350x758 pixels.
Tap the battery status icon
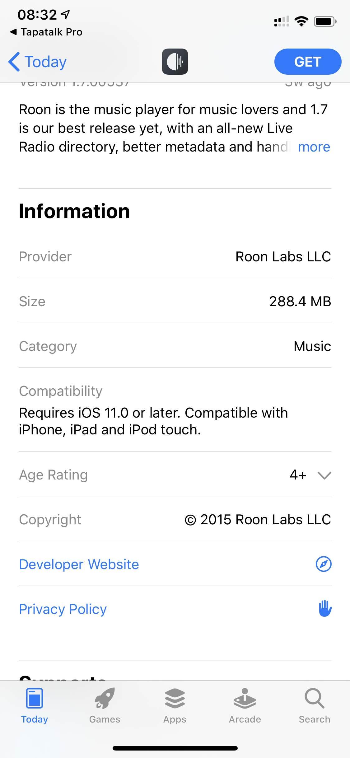pos(325,21)
